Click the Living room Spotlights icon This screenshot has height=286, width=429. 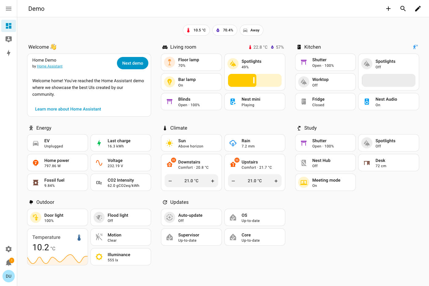pyautogui.click(x=233, y=64)
